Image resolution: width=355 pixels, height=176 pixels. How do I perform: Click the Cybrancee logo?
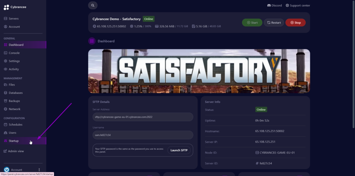(x=15, y=7)
